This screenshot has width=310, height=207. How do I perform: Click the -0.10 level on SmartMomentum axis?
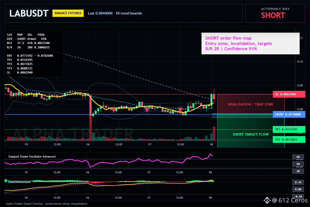pyautogui.click(x=298, y=196)
